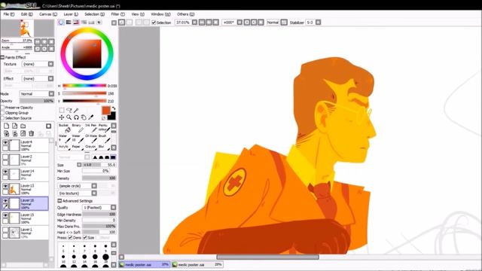Select the move tool

[62, 117]
